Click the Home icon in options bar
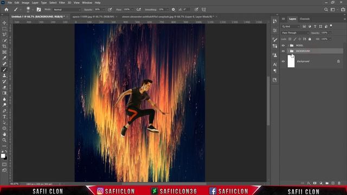This screenshot has height=195, width=347. coord(7,10)
